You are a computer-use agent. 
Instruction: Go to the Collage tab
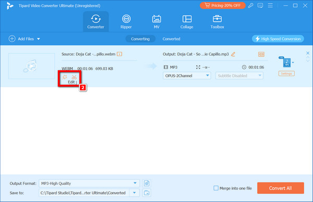pyautogui.click(x=187, y=22)
